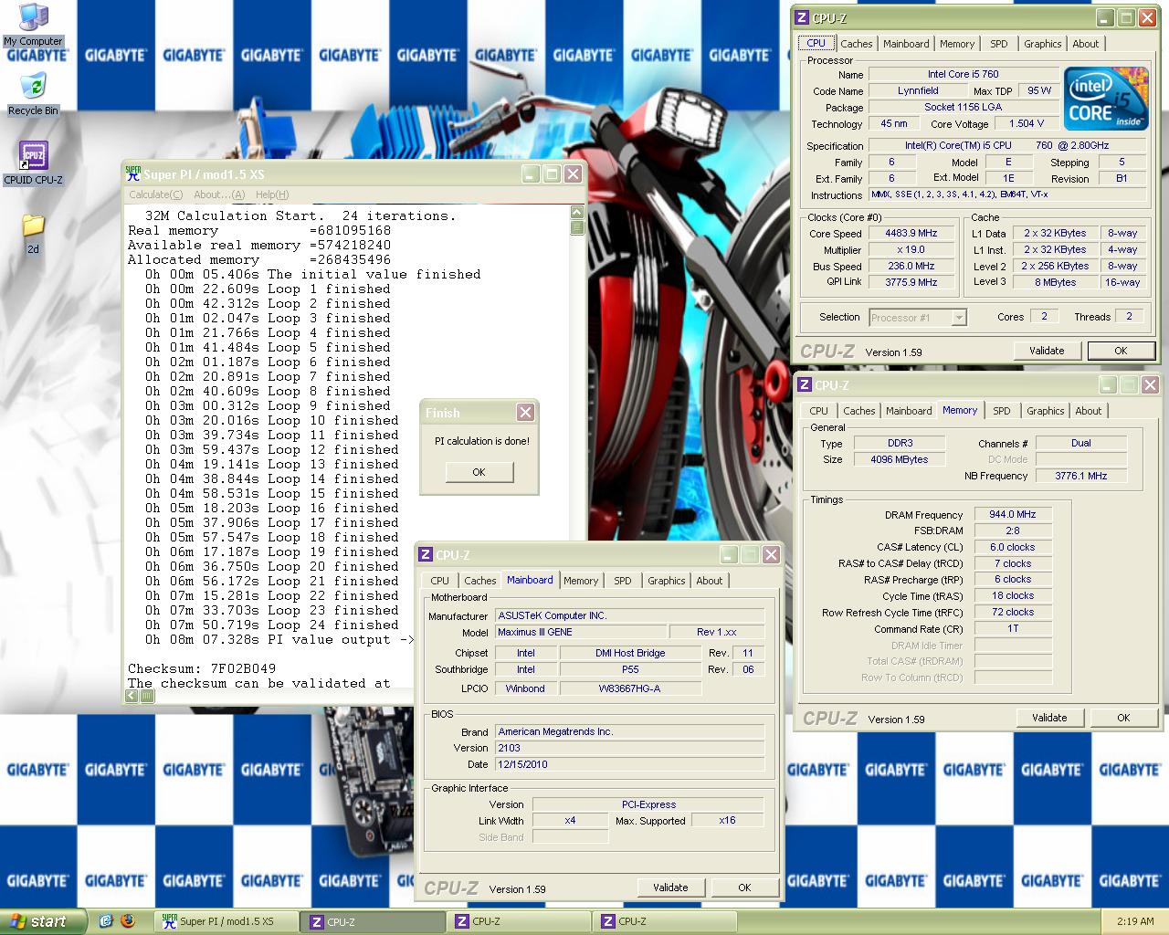Click the Bus Speed 236.0 MHz field
Viewport: 1169px width, 935px height.
point(911,266)
